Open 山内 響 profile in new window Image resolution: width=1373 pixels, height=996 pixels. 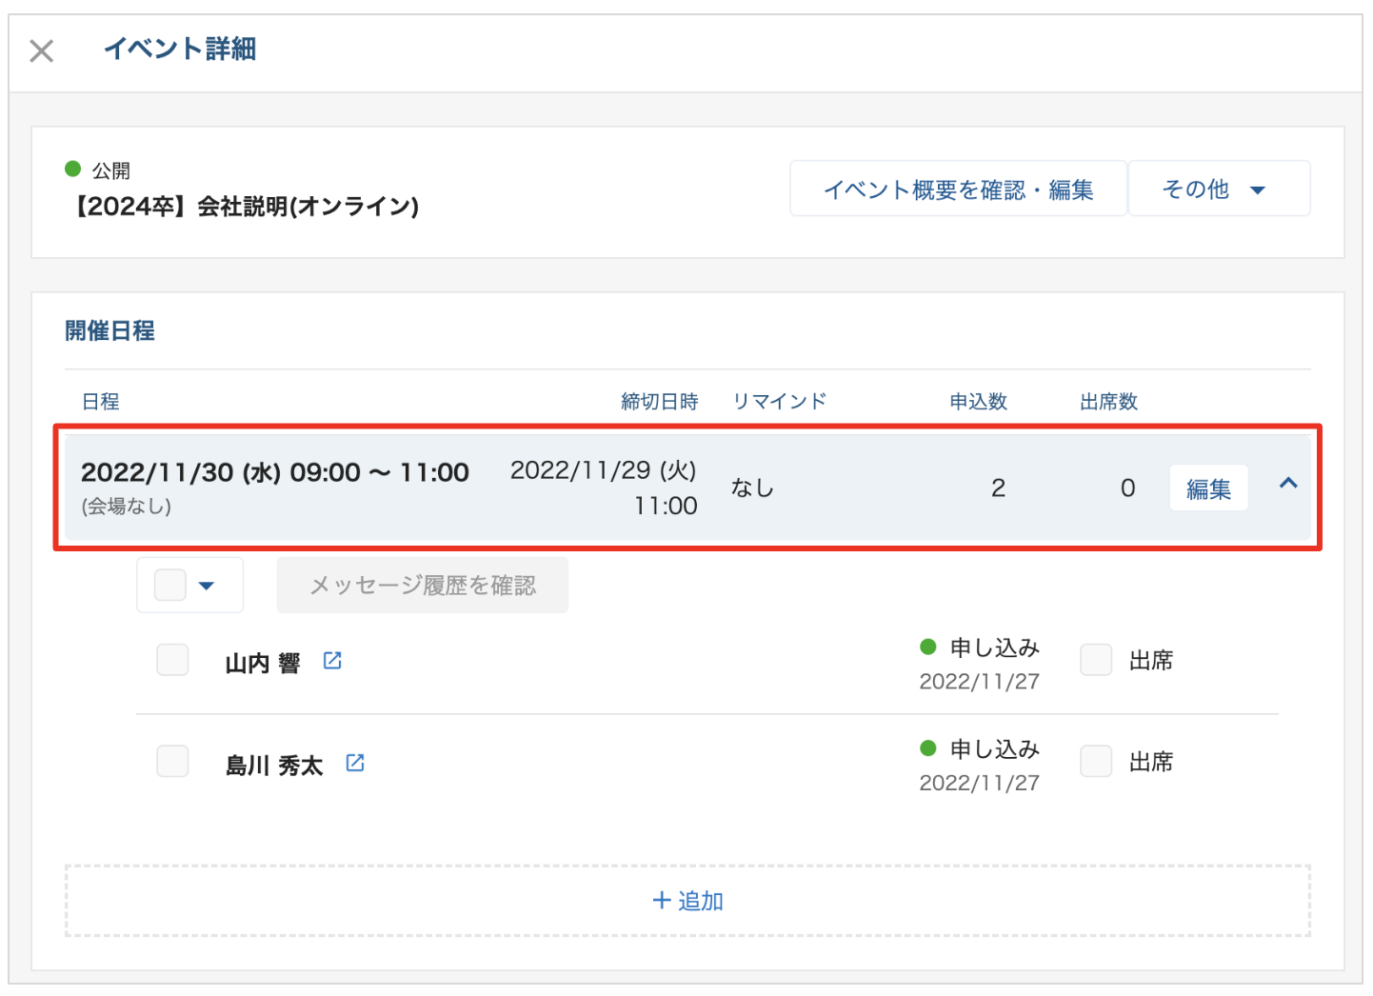click(x=332, y=661)
